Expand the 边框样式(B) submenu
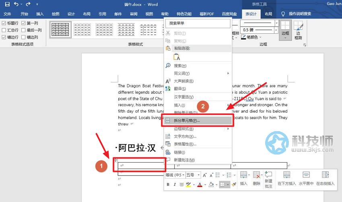The height and width of the screenshot is (202, 342). coord(198,129)
